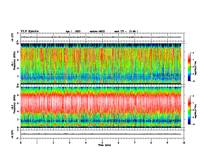Click time axis tick label 7
This screenshot has width=207, height=160.
click(x=135, y=143)
